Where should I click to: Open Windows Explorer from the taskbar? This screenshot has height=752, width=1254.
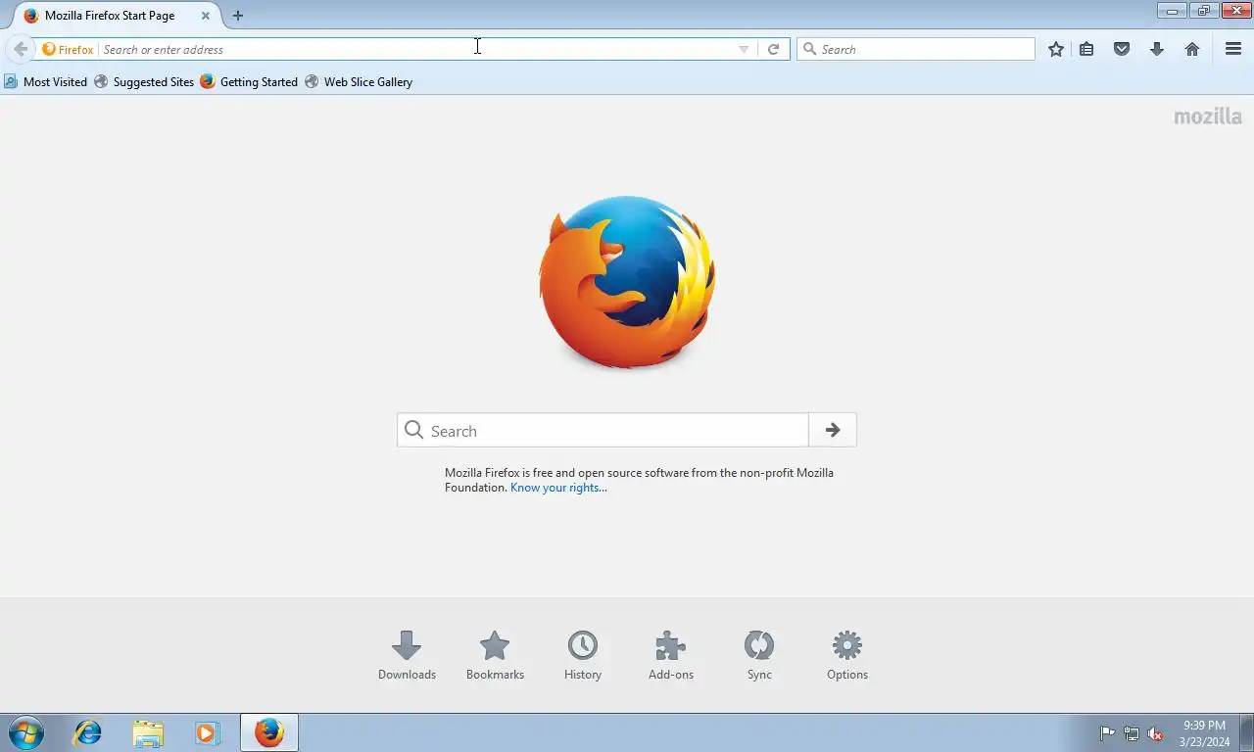(x=148, y=732)
